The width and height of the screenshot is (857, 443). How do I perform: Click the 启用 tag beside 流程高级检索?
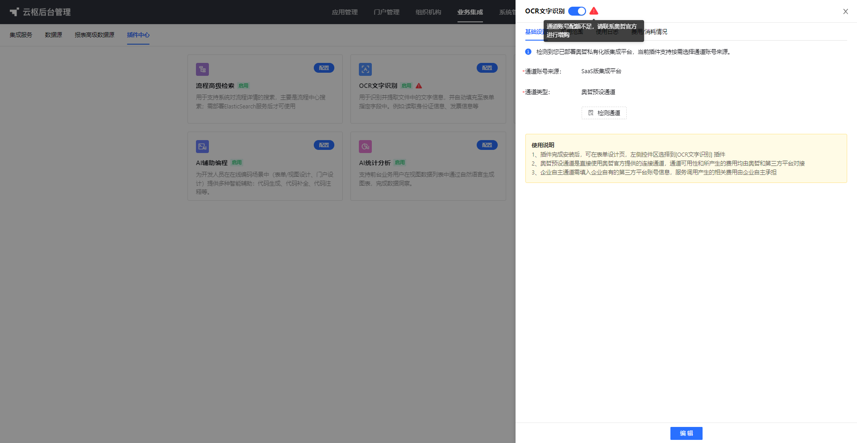(x=243, y=86)
